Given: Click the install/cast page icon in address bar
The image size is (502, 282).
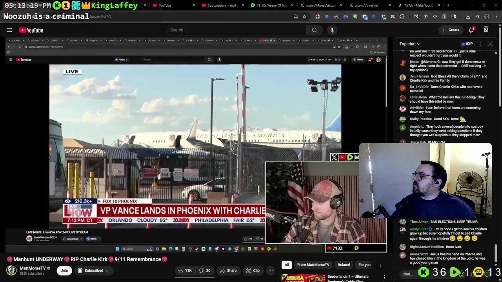Looking at the screenshot, I should [x=296, y=16].
